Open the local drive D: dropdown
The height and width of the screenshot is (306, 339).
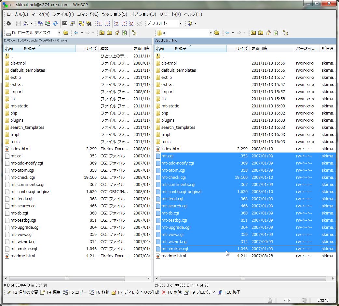tap(59, 33)
